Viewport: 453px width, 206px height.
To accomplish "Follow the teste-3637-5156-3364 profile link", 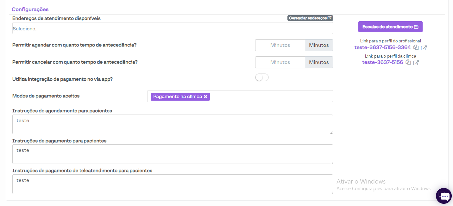I will [382, 47].
